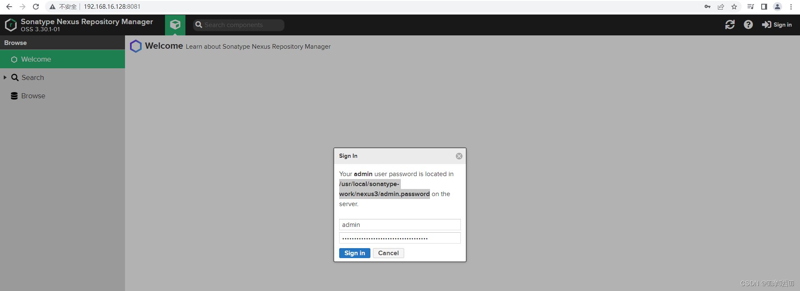Screen dimensions: 800x291
Task: Open the Chrome three-dot menu
Action: 791,7
